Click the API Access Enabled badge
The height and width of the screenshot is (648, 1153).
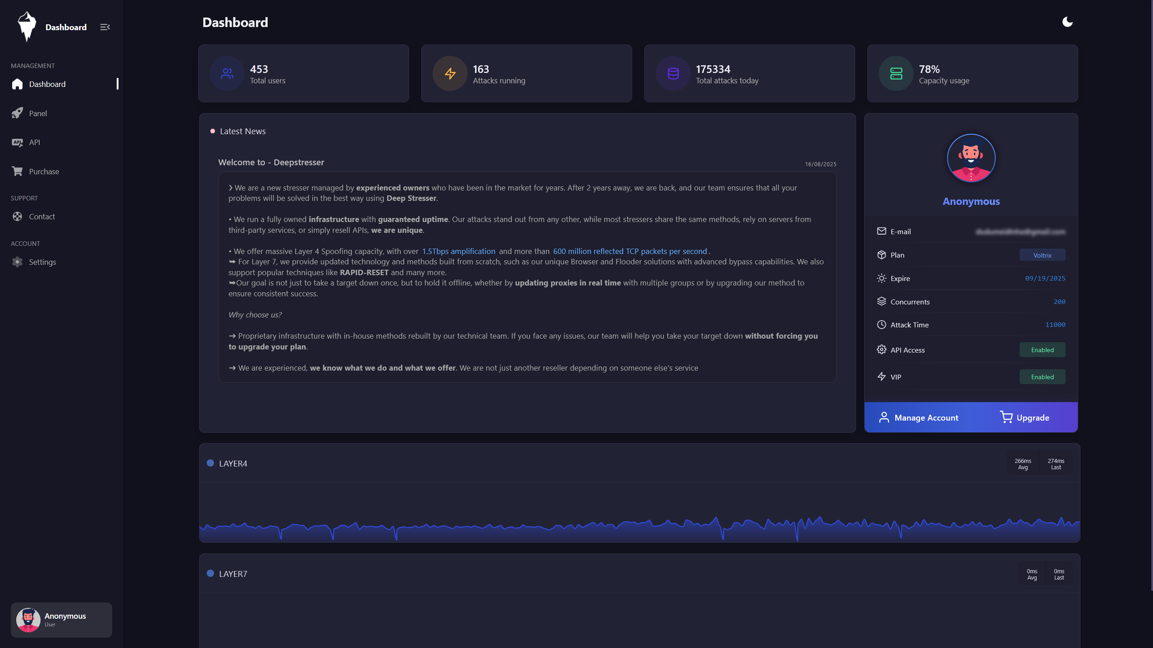coord(1042,350)
